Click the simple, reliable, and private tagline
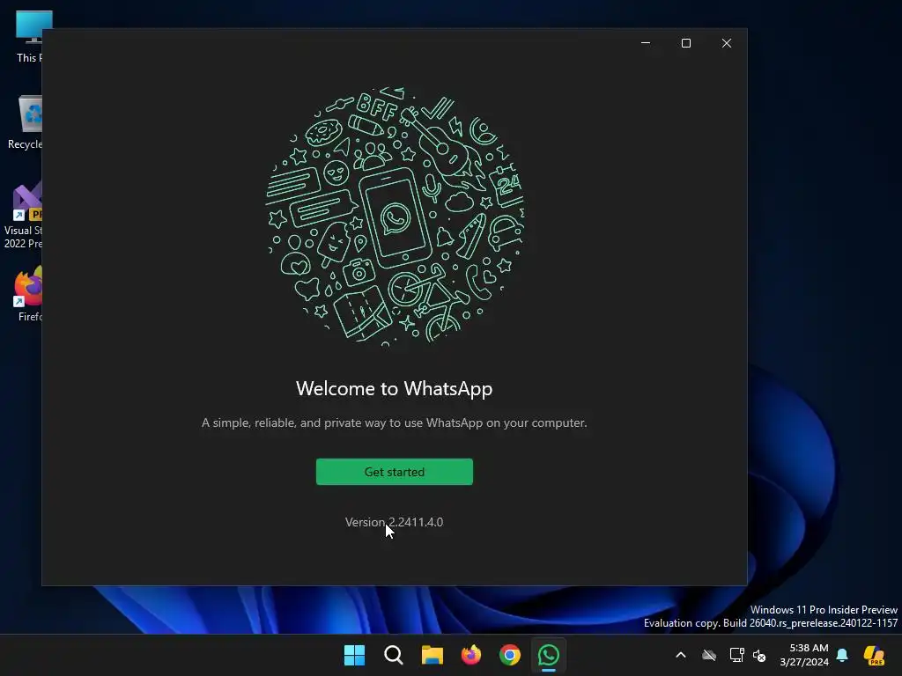 tap(394, 422)
